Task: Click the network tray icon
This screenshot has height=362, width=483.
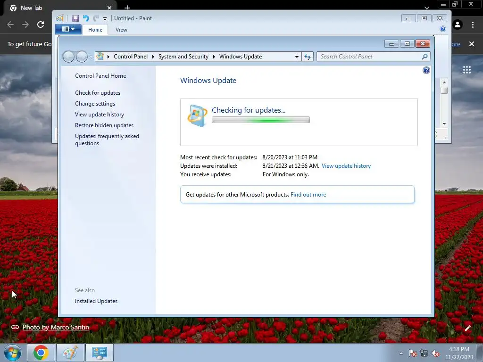Action: tap(424, 353)
